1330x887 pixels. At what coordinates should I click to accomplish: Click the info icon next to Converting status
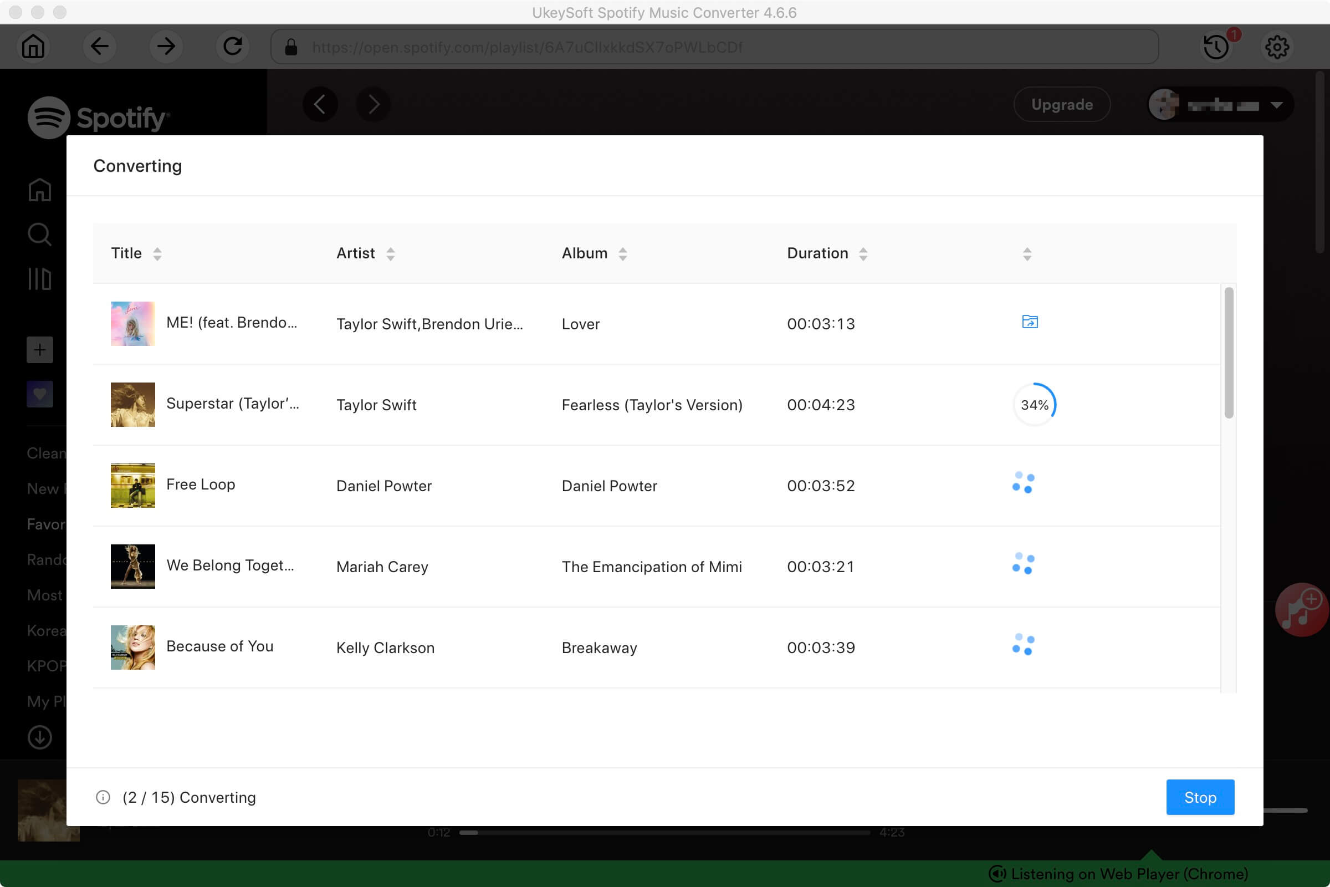pyautogui.click(x=103, y=797)
